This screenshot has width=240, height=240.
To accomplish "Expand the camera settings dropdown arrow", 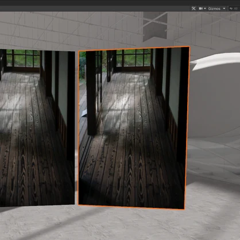I will coord(205,9).
